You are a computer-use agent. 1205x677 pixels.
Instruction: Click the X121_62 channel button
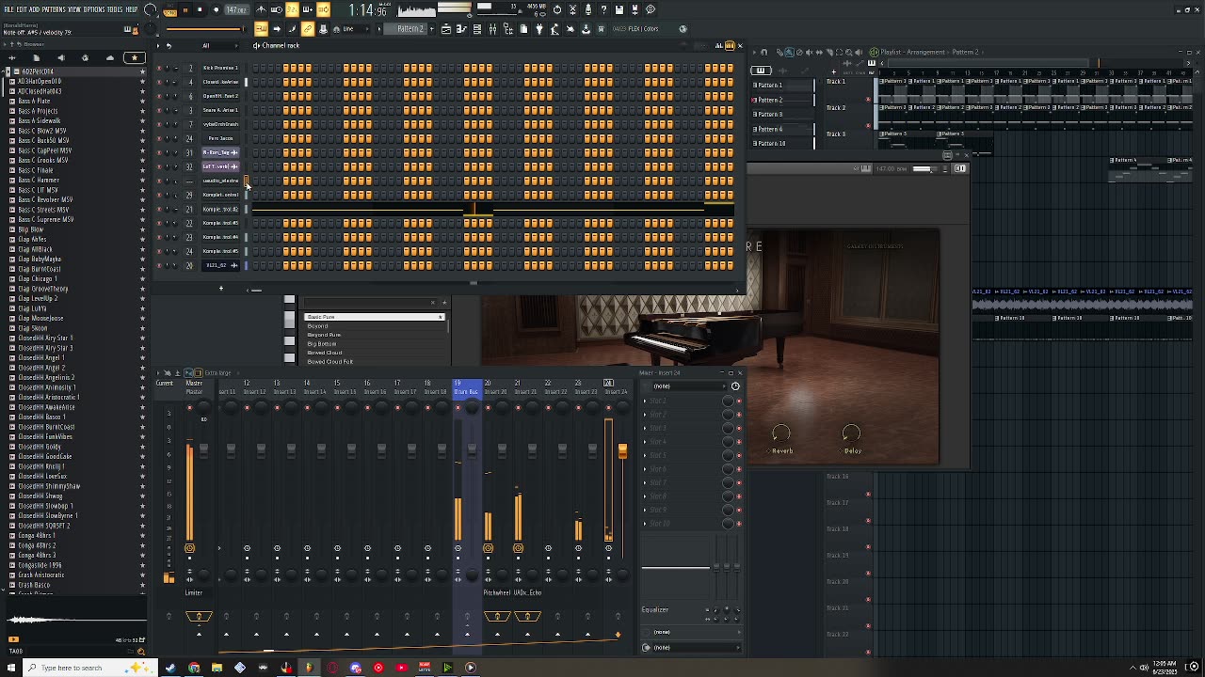(x=221, y=265)
